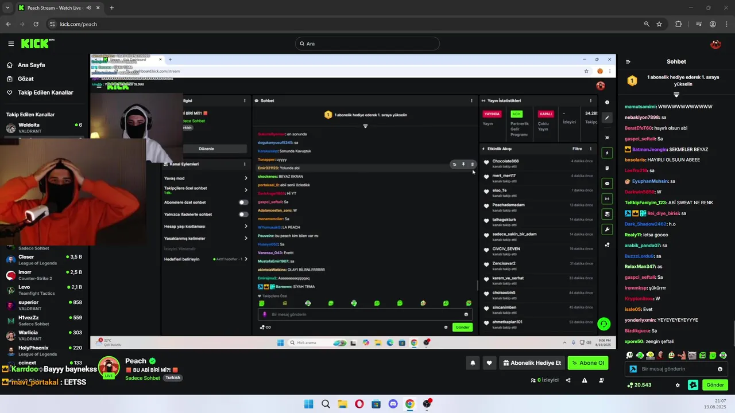Click the chat message input field
735x413 pixels.
(x=675, y=369)
